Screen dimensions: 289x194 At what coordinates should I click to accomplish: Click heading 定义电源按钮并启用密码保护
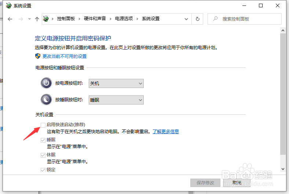tap(73, 38)
